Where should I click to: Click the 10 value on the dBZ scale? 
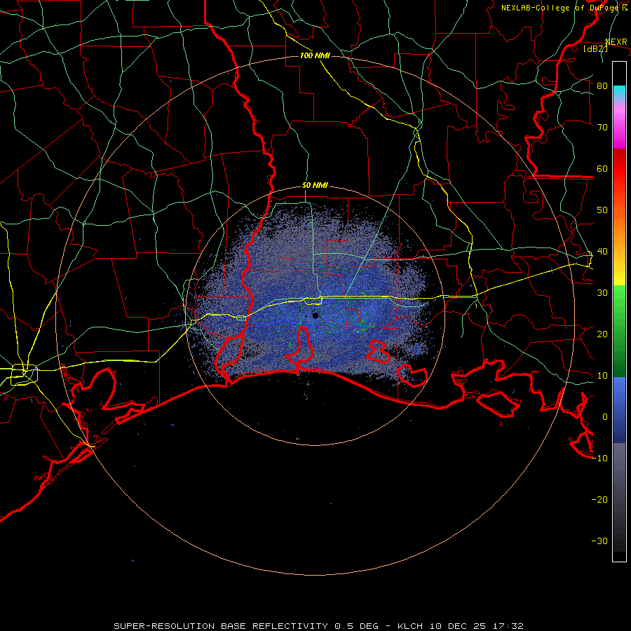tap(602, 376)
